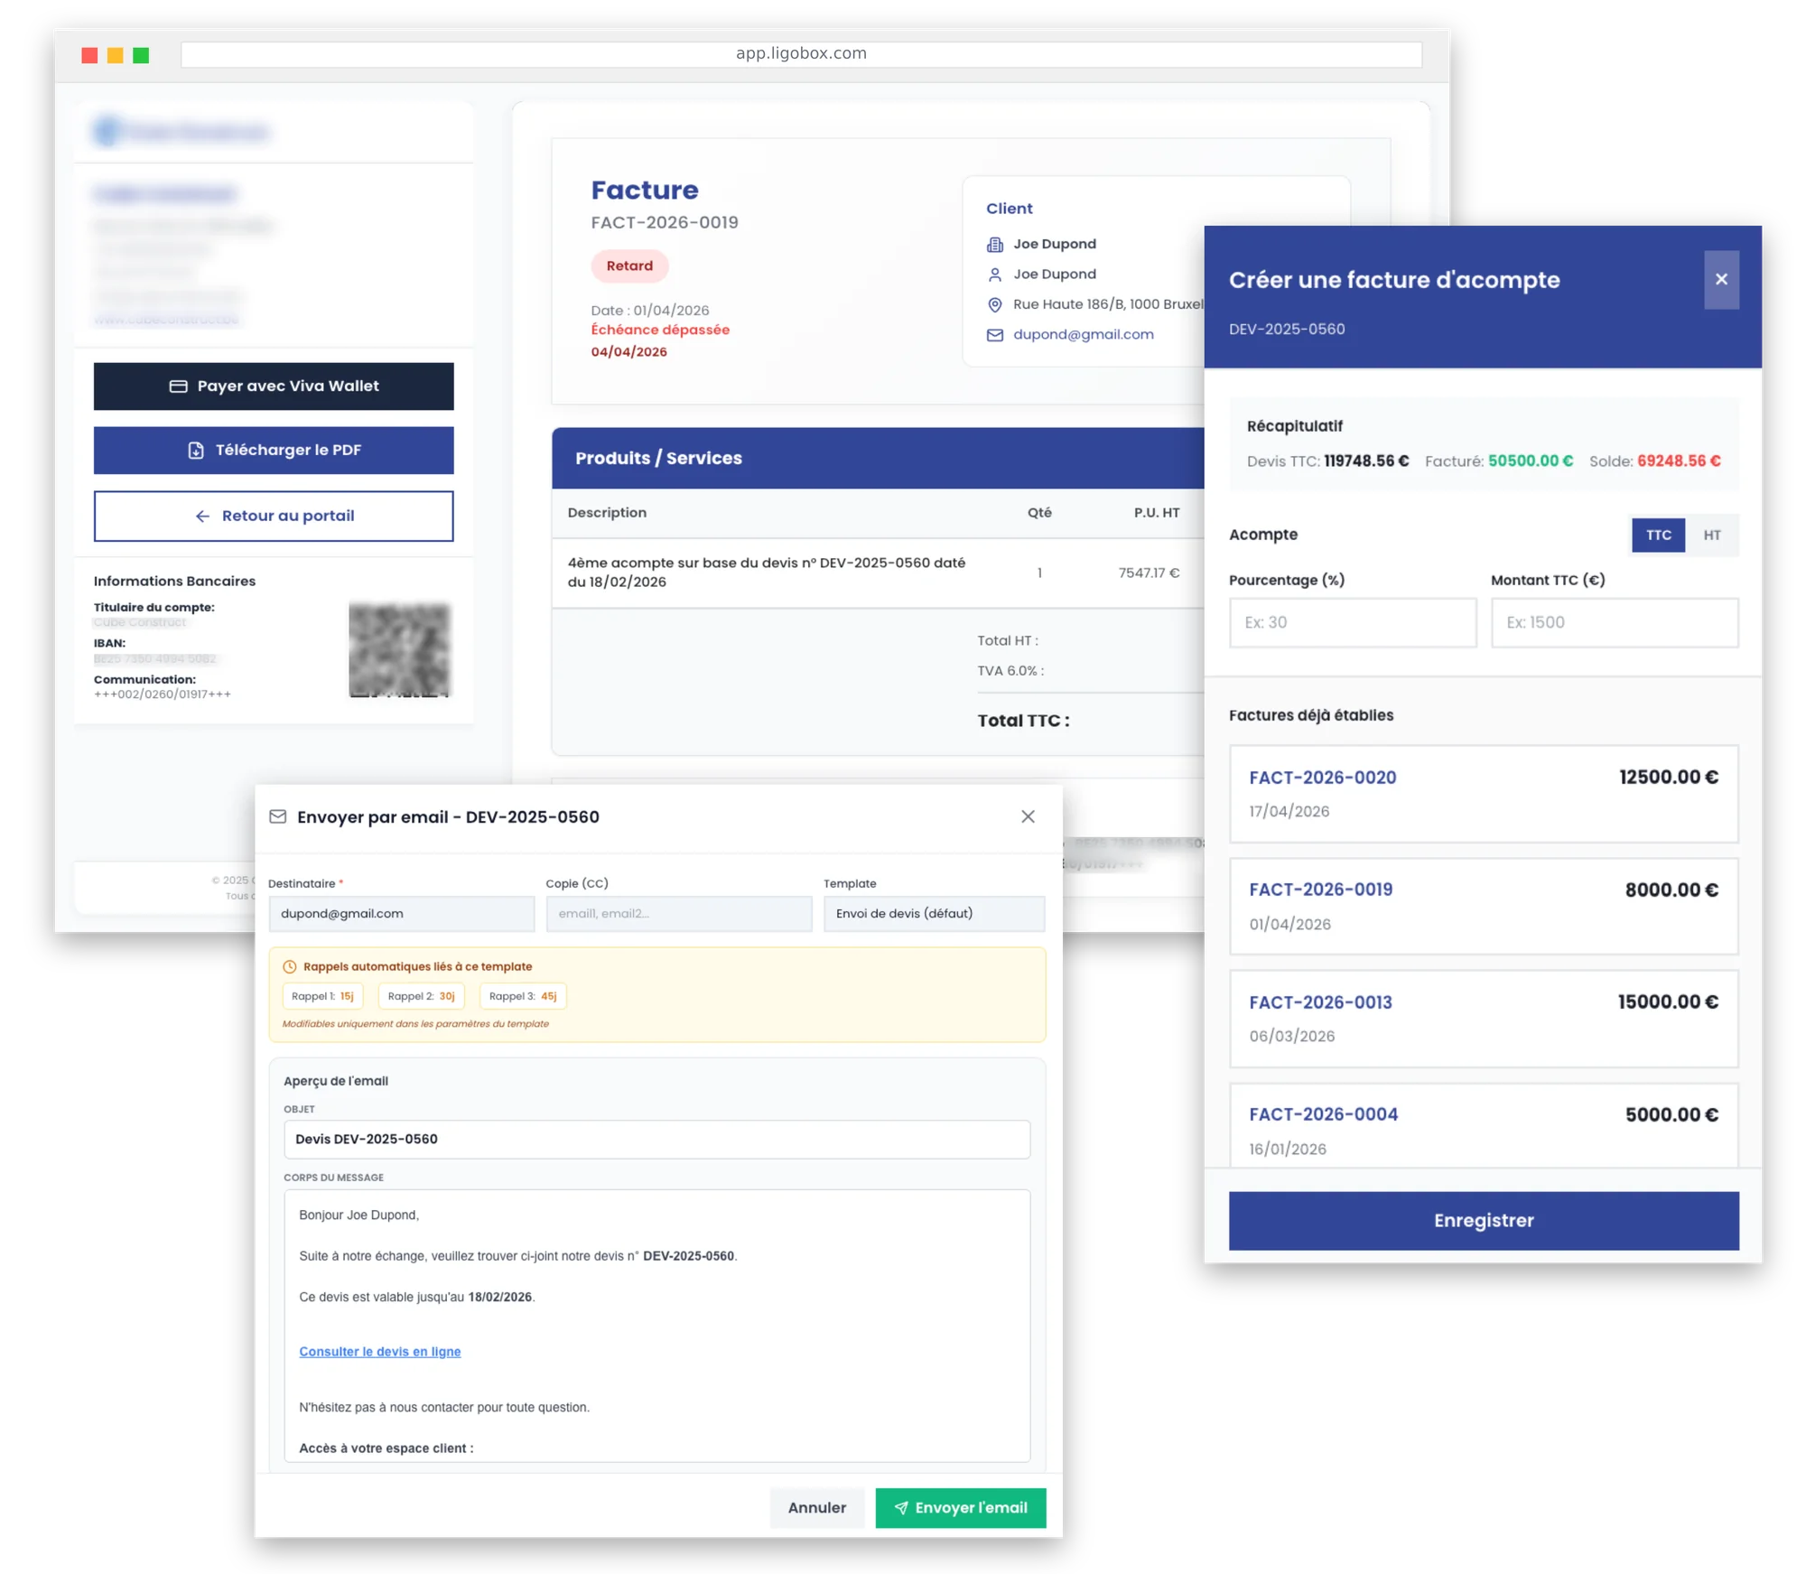Click the Solde amount 69248.56 €
Image resolution: width=1806 pixels, height=1574 pixels.
click(x=1679, y=461)
